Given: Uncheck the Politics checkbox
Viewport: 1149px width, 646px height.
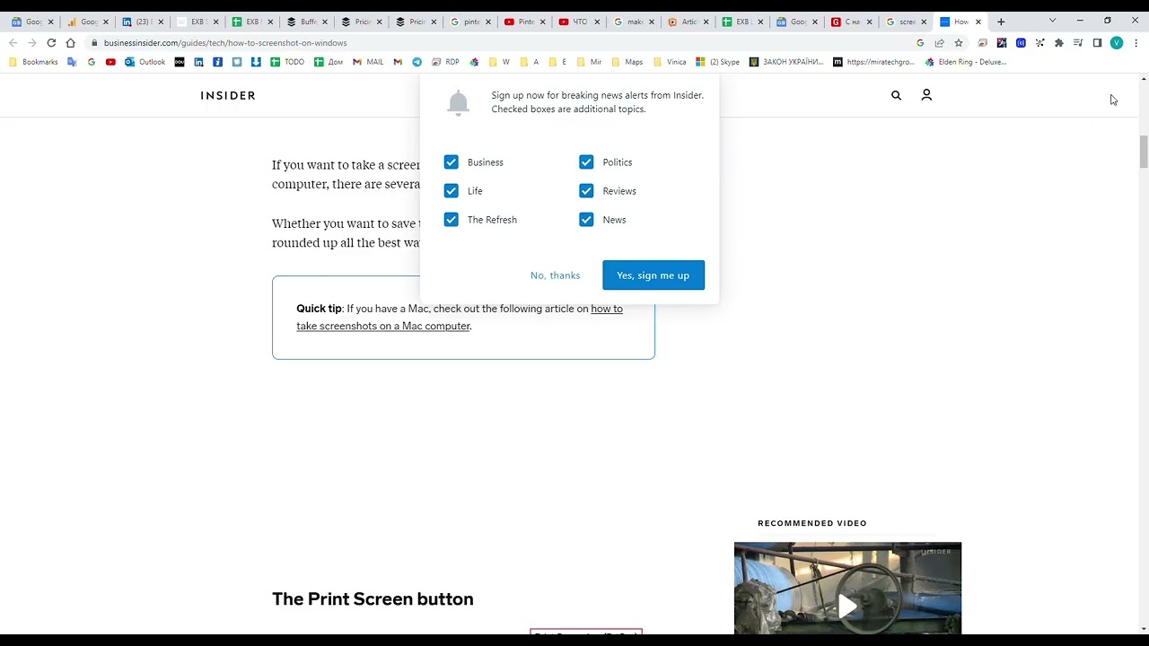Looking at the screenshot, I should [x=586, y=162].
